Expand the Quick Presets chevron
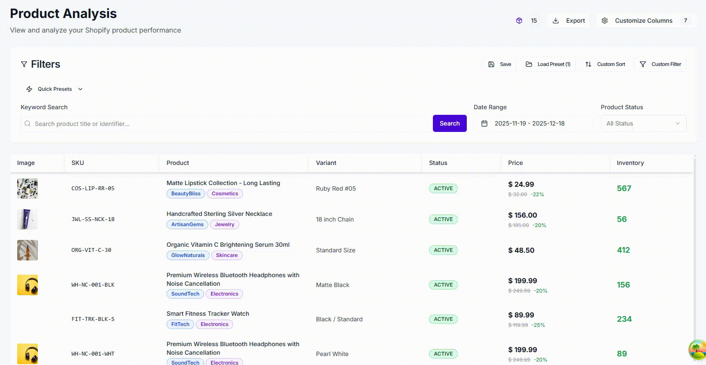Screen dimensions: 706x365 click(x=80, y=89)
